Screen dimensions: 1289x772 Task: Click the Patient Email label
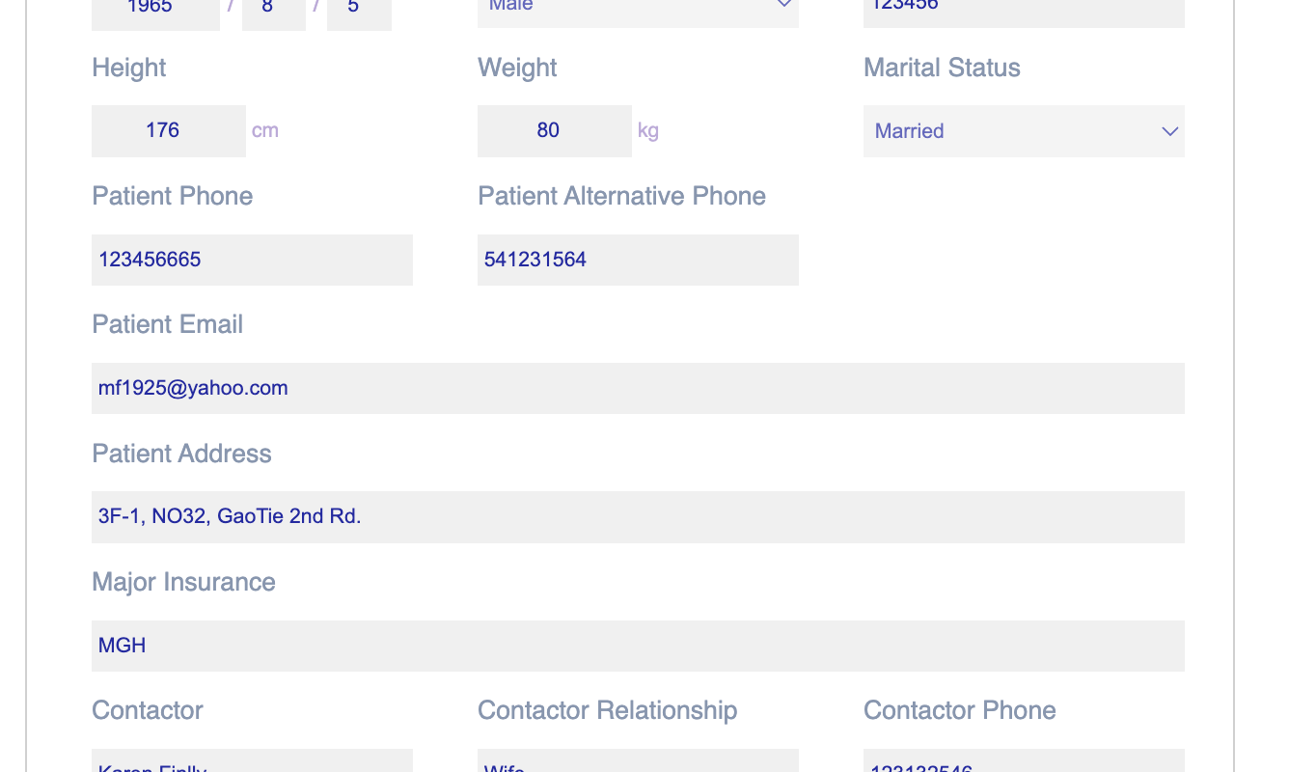167,324
